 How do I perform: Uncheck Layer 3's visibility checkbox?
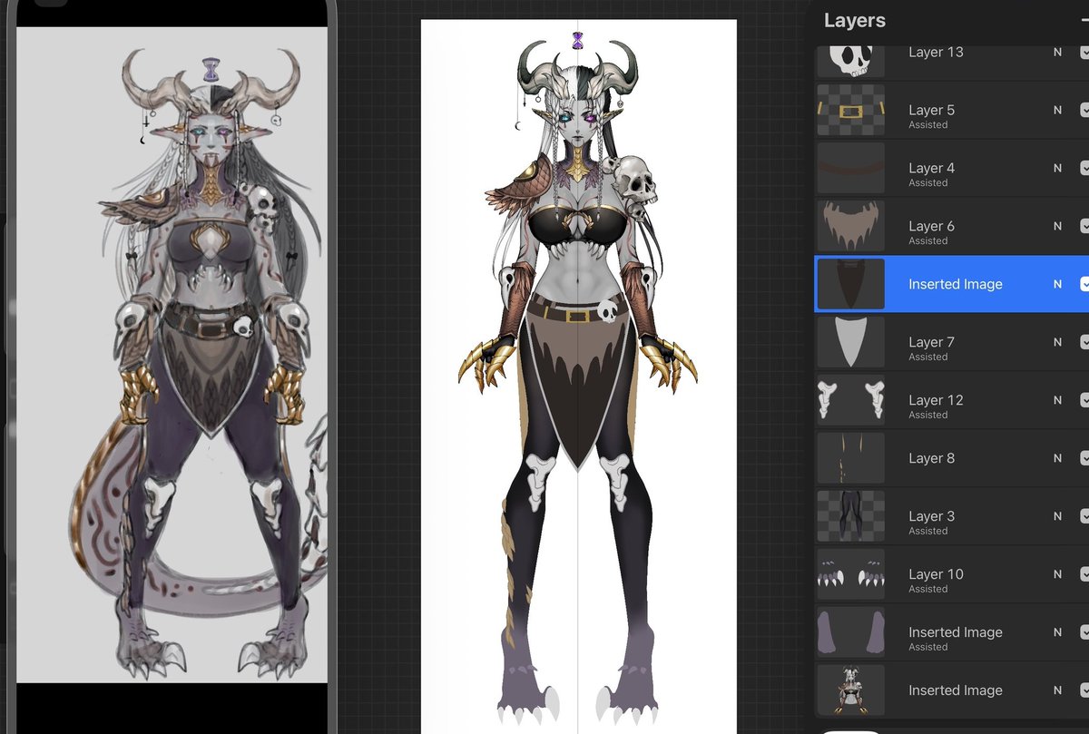[1084, 516]
